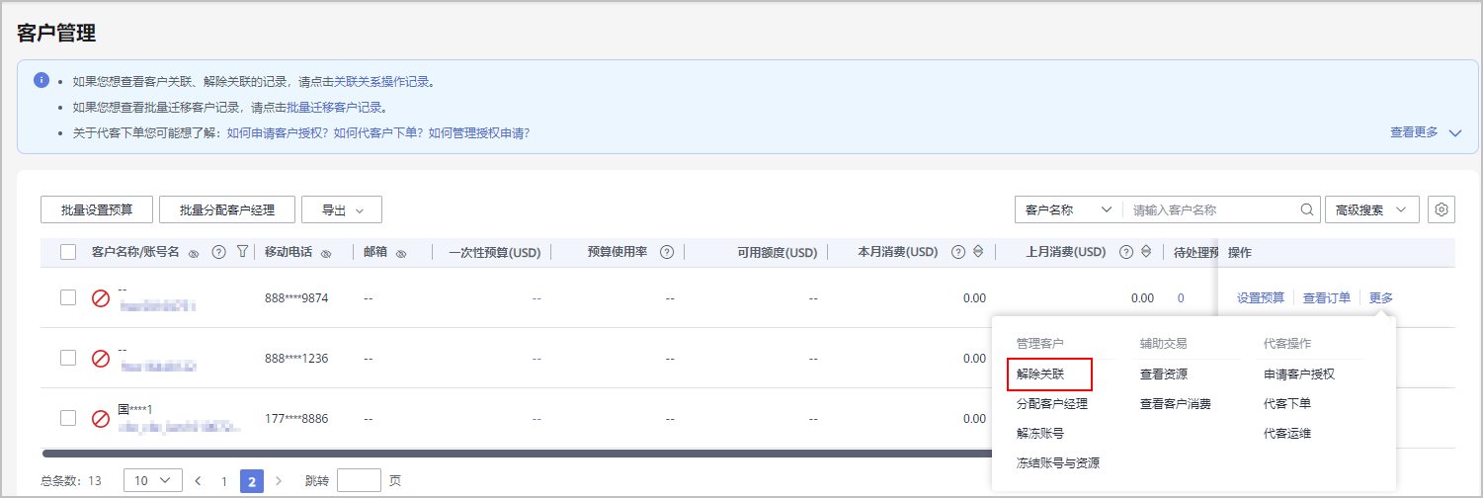Toggle the eye icon beside 邮箱
This screenshot has width=1483, height=498.
point(401,253)
